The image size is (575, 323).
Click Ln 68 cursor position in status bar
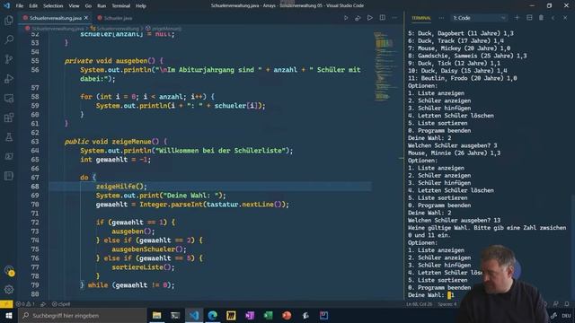pos(420,304)
